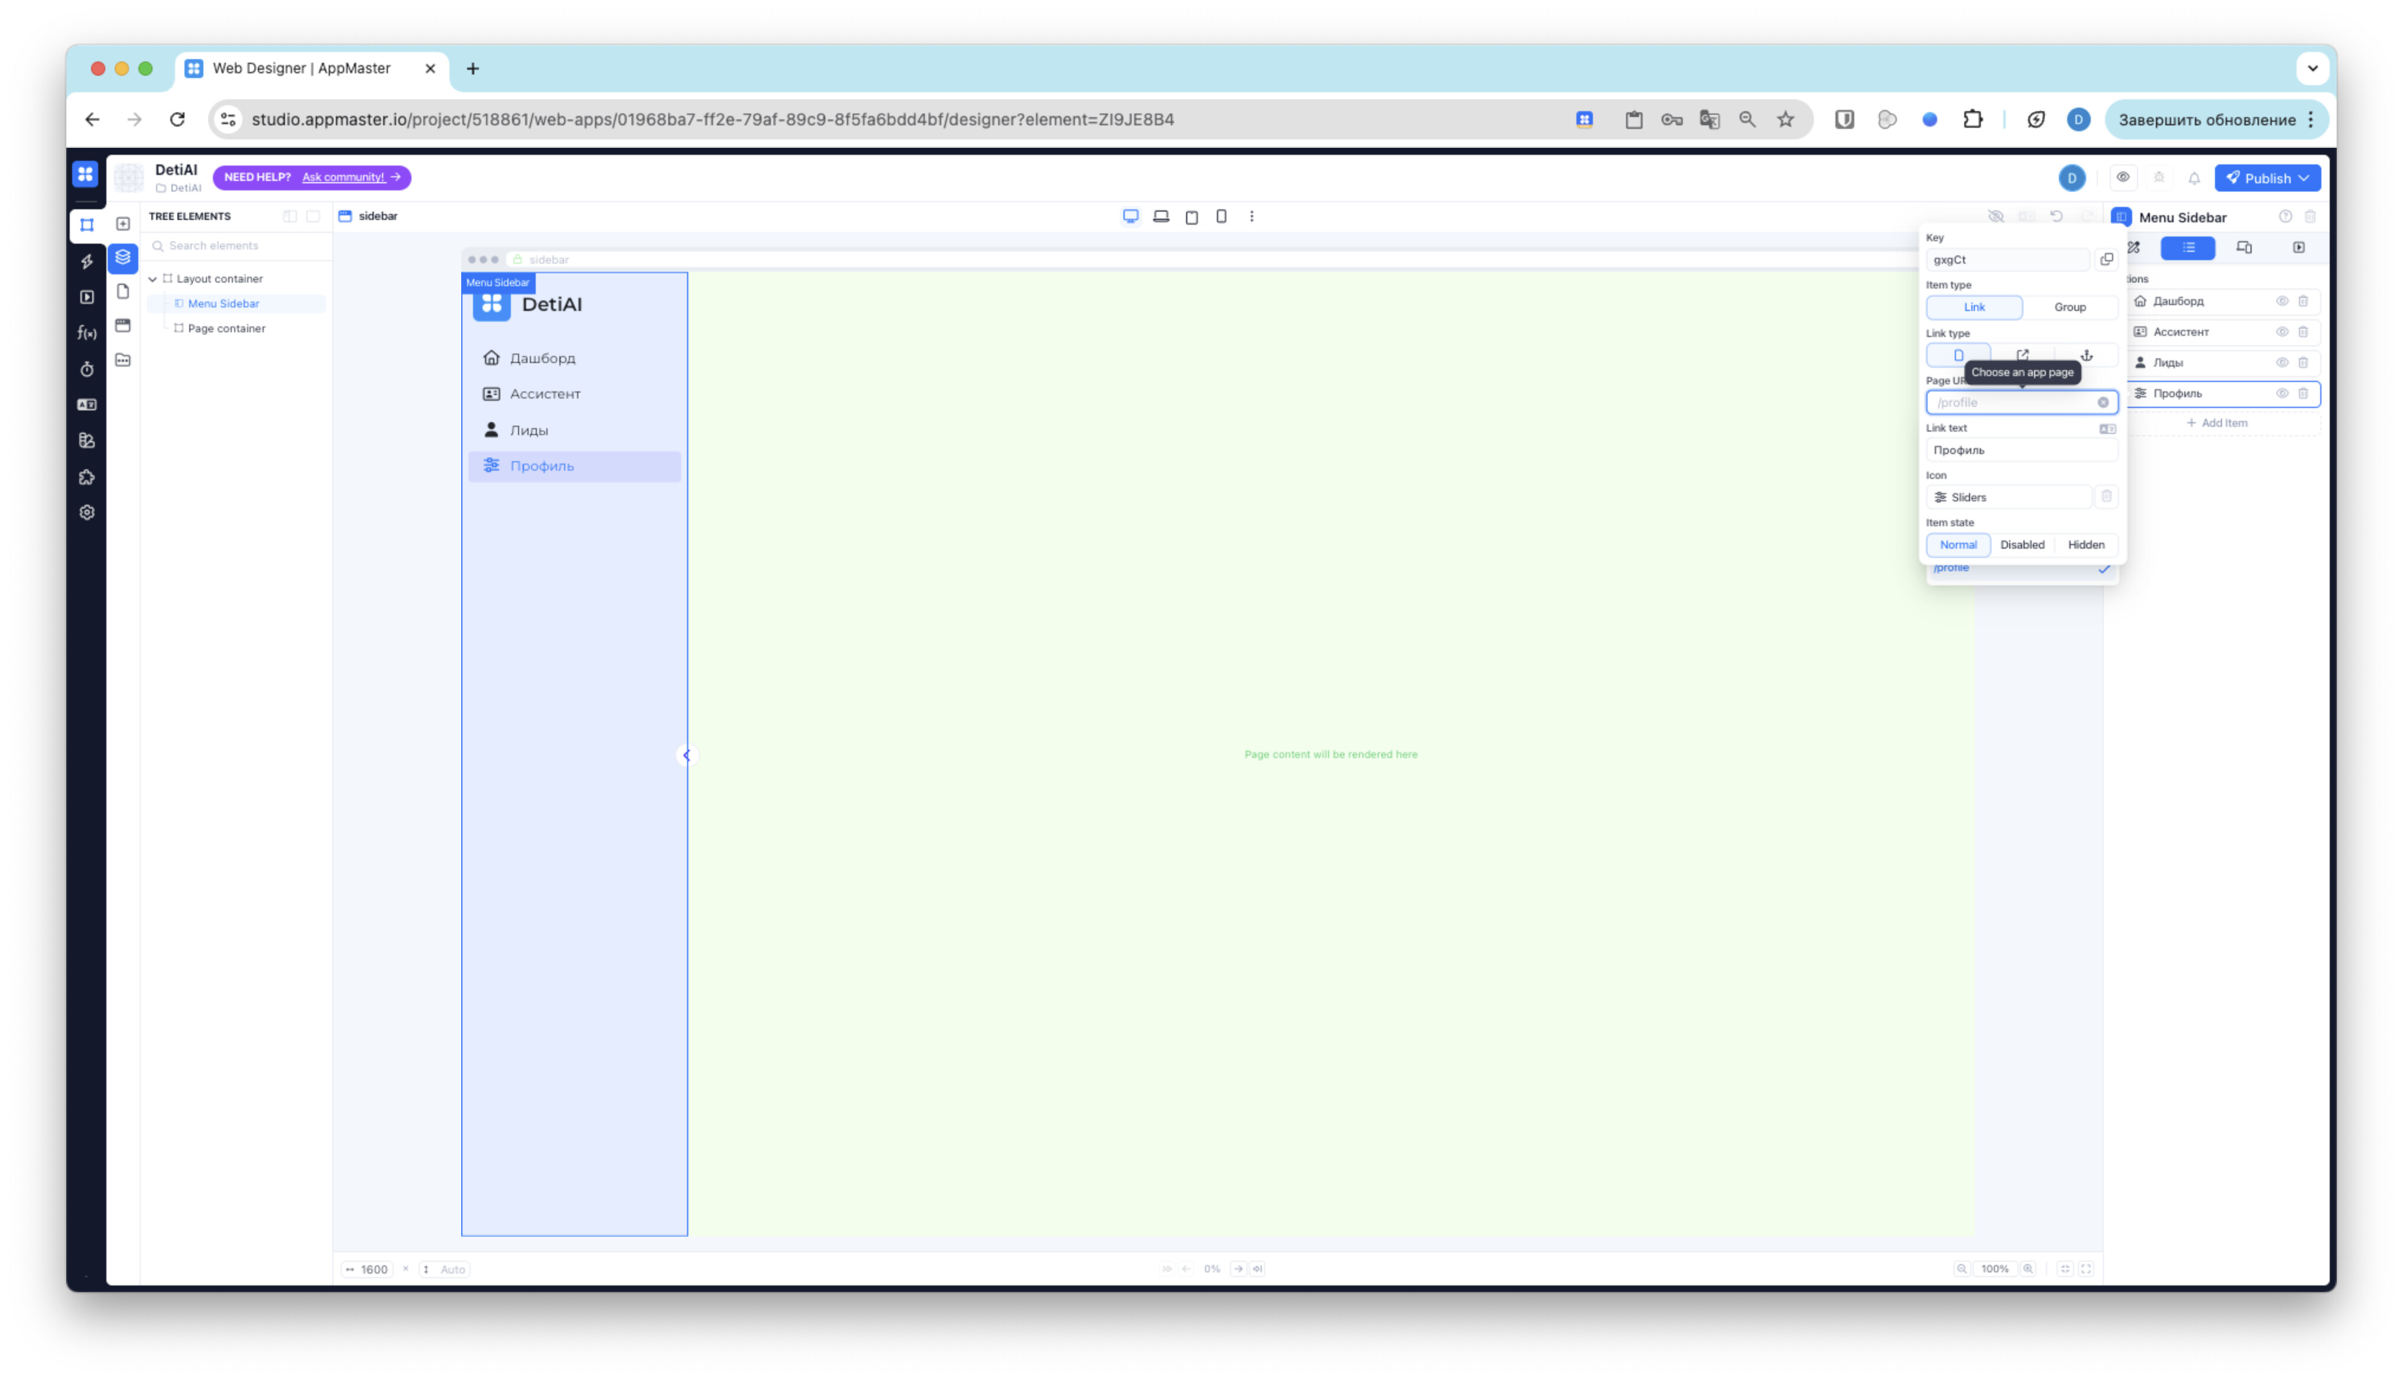The image size is (2403, 1380).
Task: Select Page container in the tree
Action: click(x=226, y=329)
